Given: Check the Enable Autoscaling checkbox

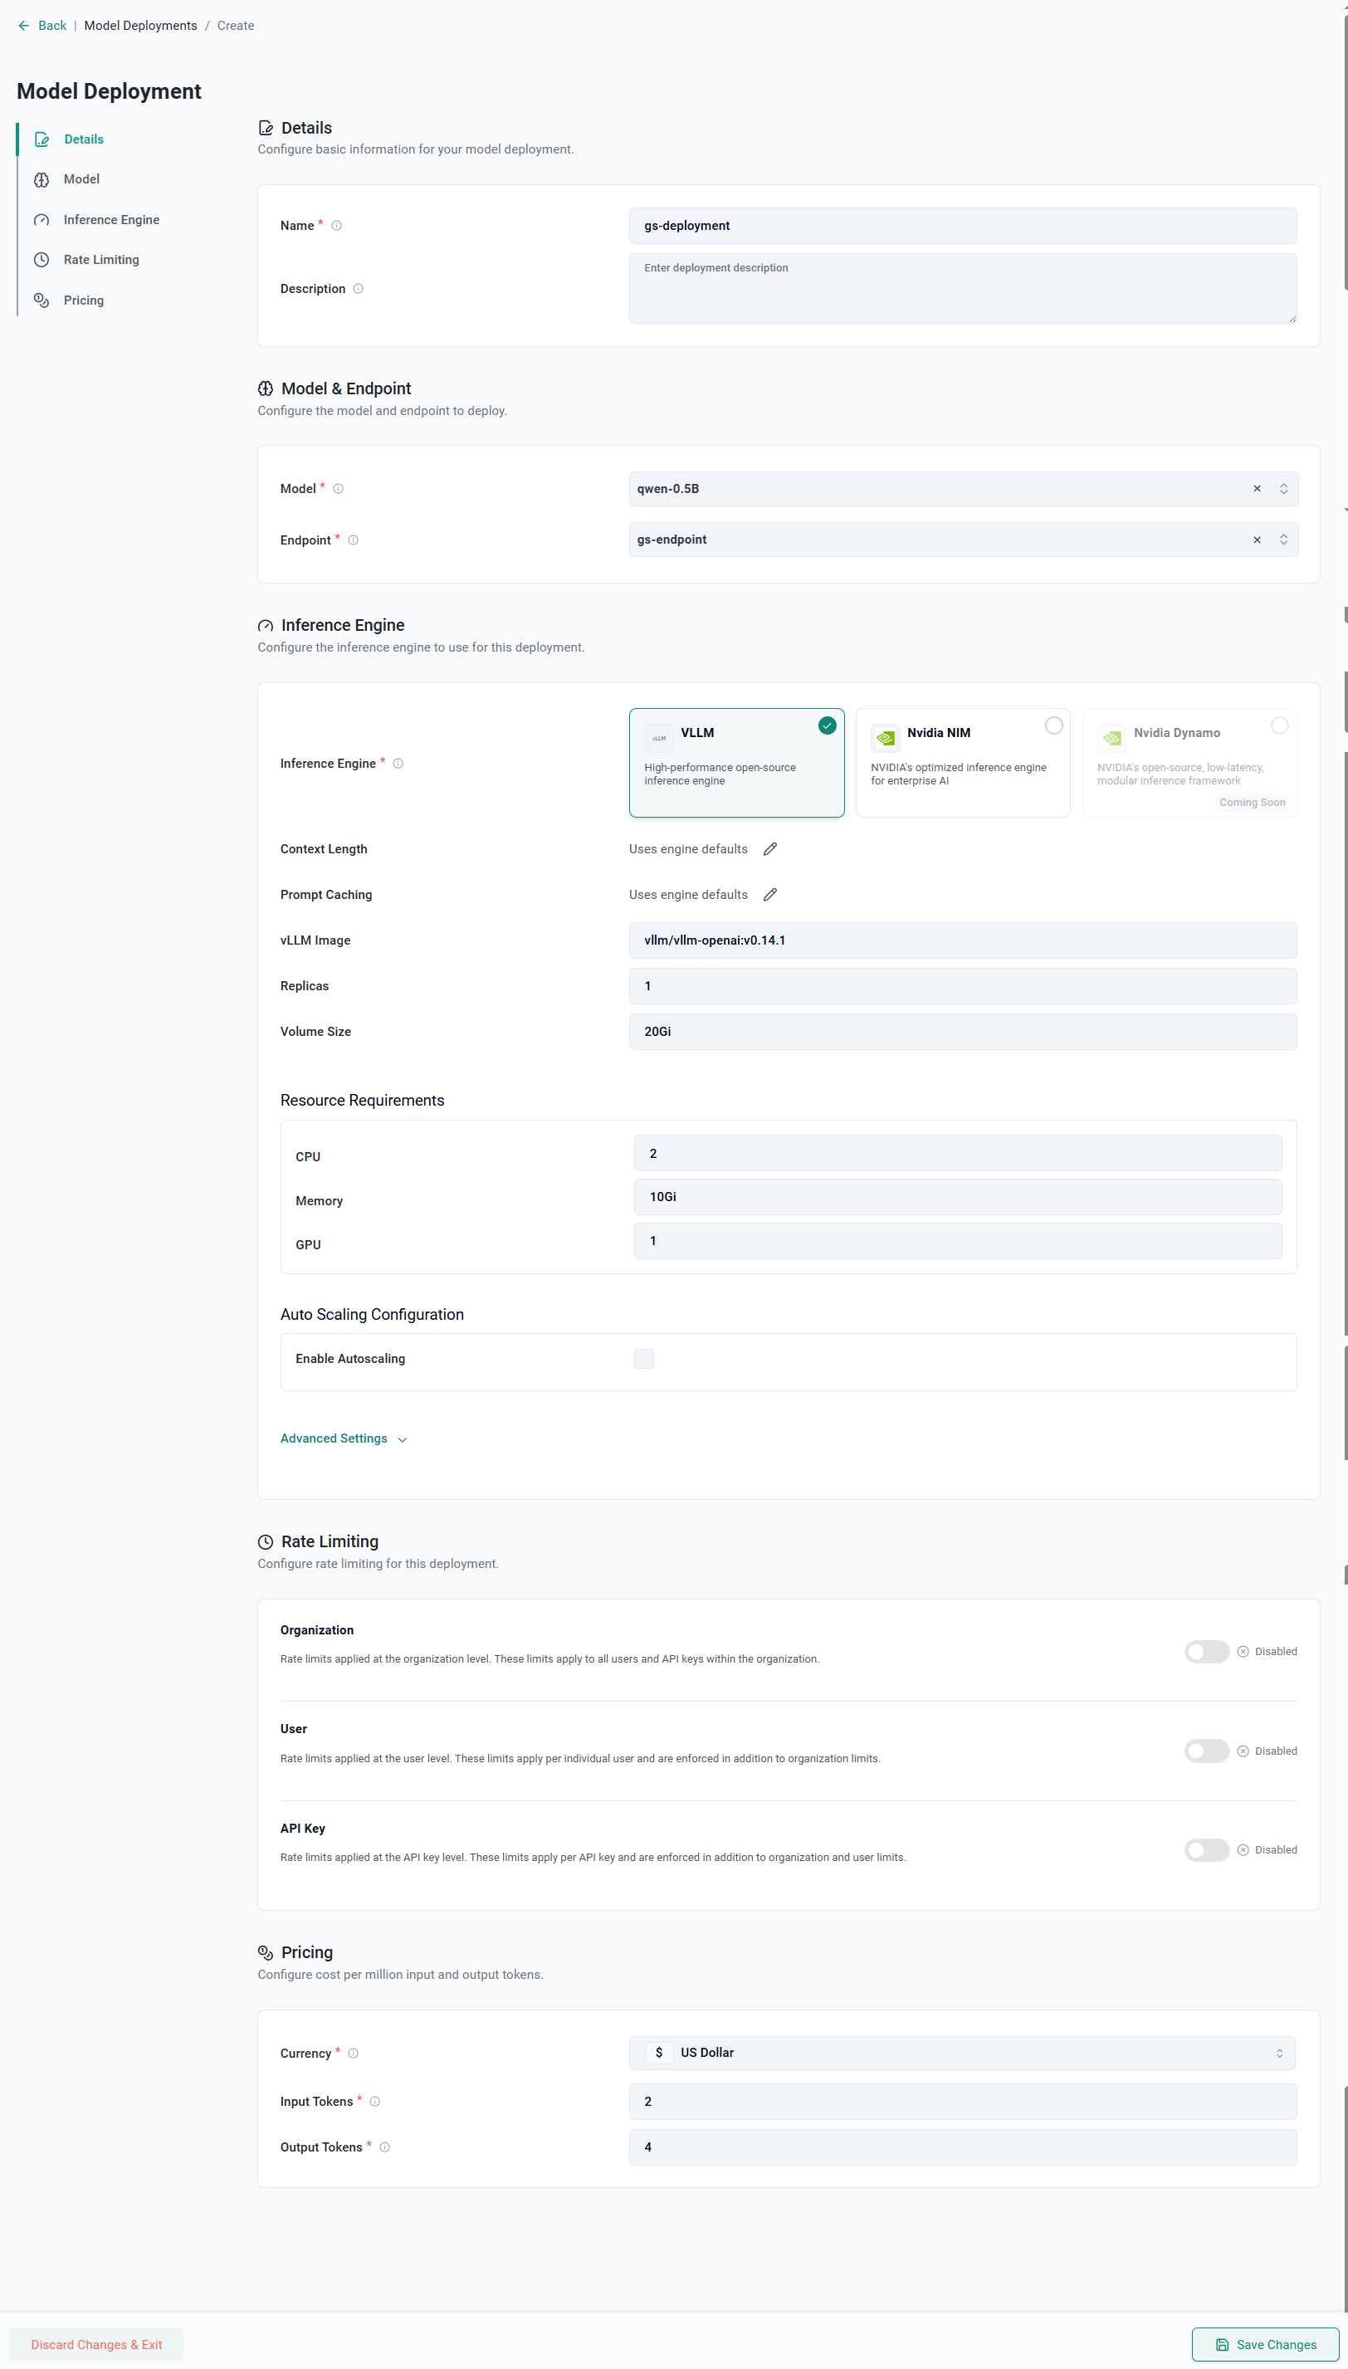Looking at the screenshot, I should pos(643,1358).
